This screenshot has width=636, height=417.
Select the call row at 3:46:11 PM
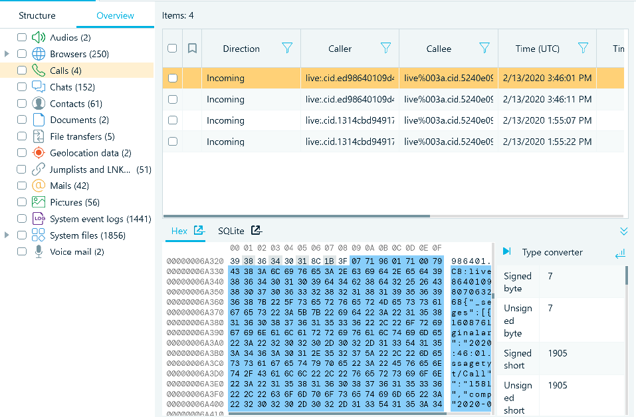pos(393,99)
